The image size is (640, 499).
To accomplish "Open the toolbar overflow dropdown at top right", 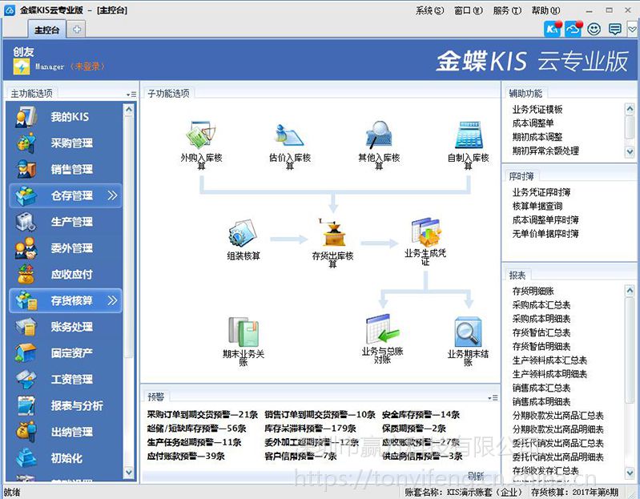I will (x=632, y=29).
